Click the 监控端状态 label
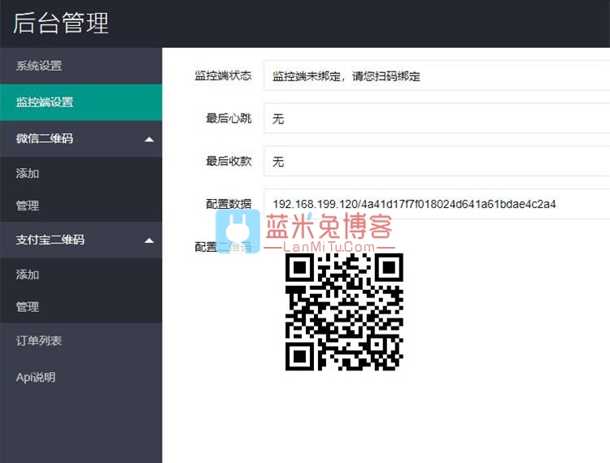610x463 pixels. (x=223, y=76)
